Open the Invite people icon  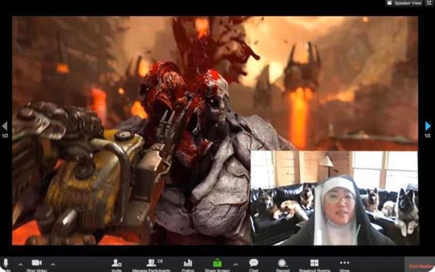pos(116,263)
